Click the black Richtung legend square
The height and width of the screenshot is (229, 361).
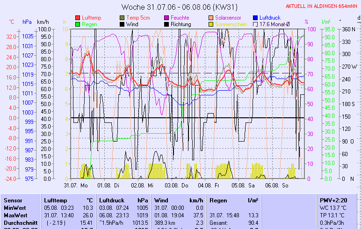click(167, 24)
